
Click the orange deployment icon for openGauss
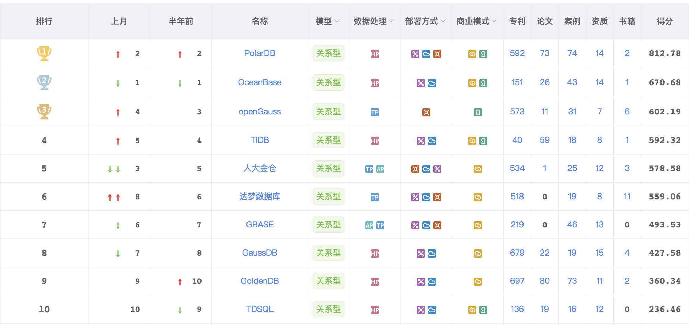click(426, 112)
